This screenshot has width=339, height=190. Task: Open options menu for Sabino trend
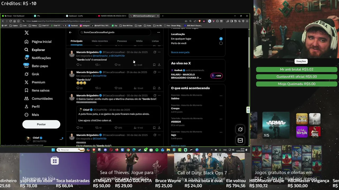click(221, 96)
